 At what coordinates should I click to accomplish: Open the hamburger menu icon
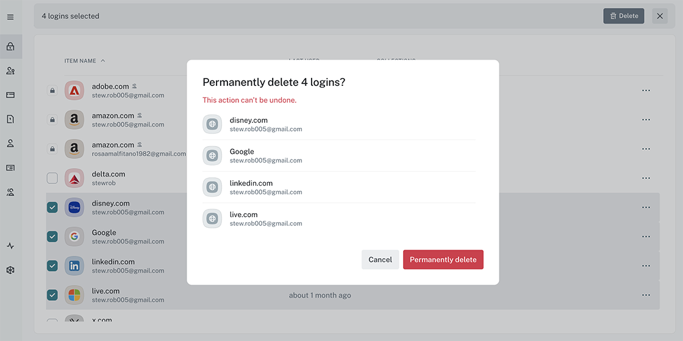tap(10, 17)
